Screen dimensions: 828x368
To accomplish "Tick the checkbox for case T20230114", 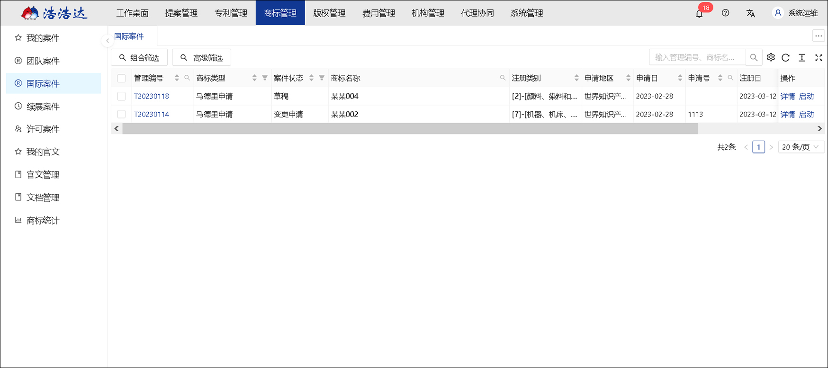I will click(x=122, y=114).
